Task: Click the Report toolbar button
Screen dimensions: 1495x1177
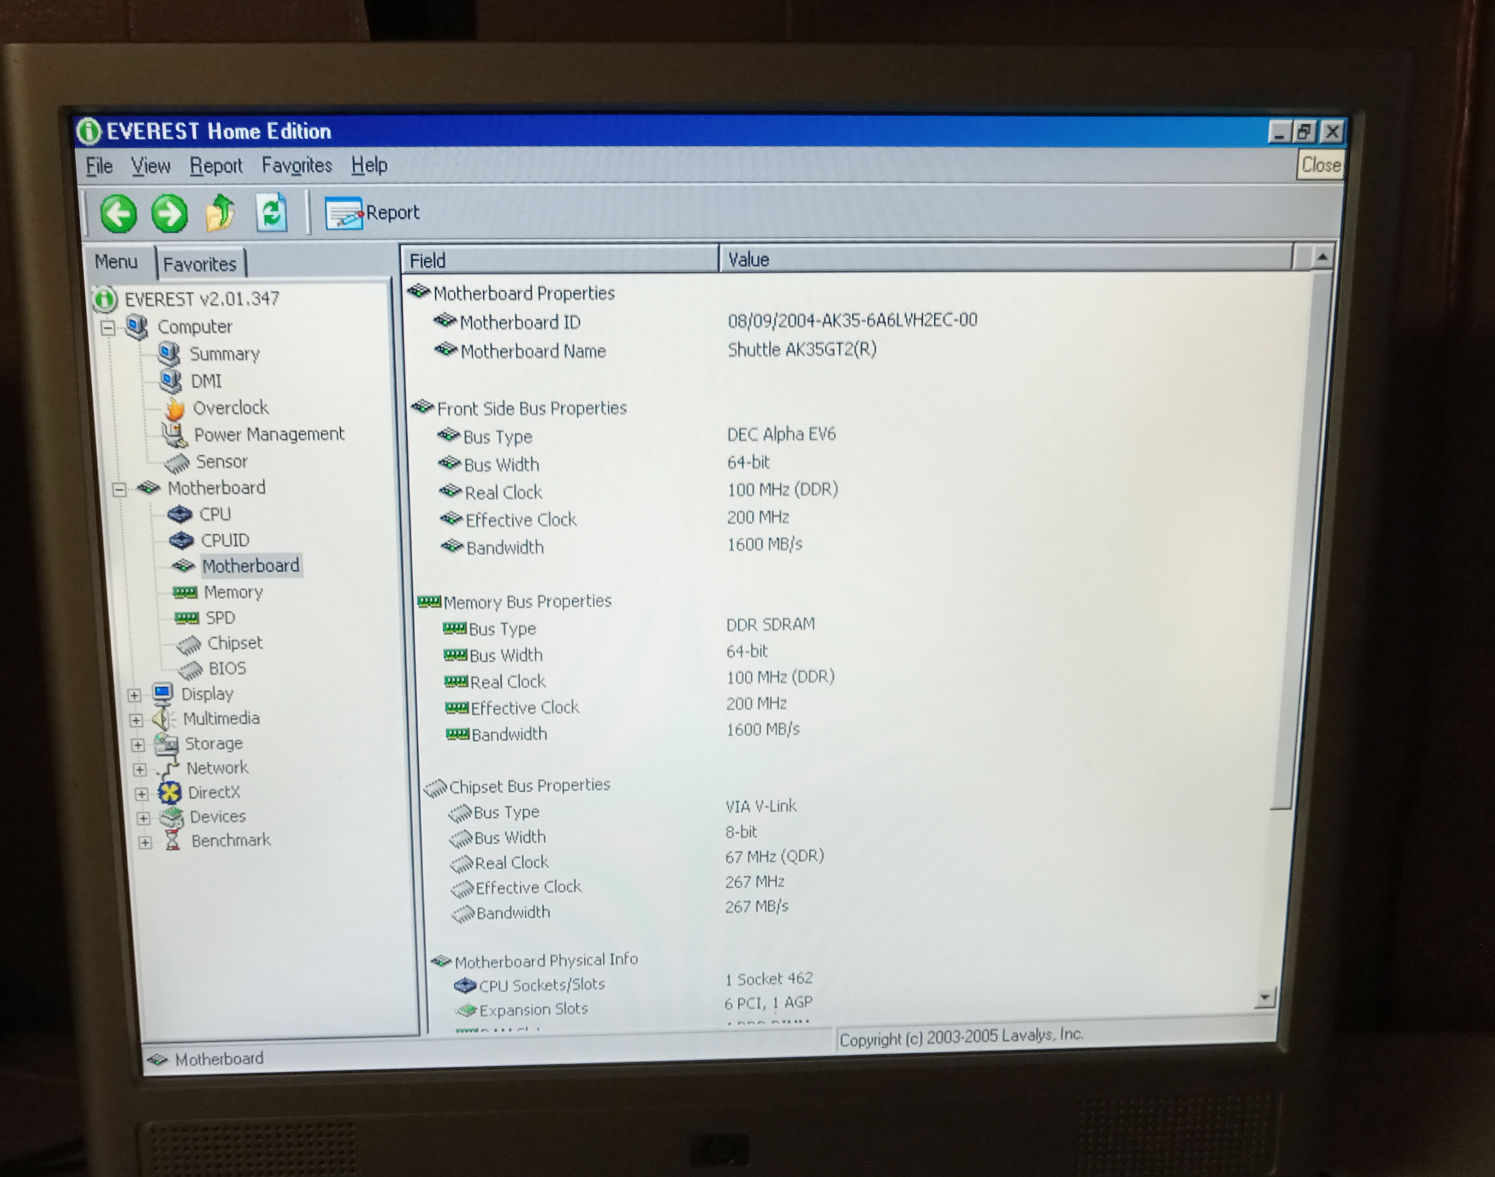Action: tap(372, 213)
